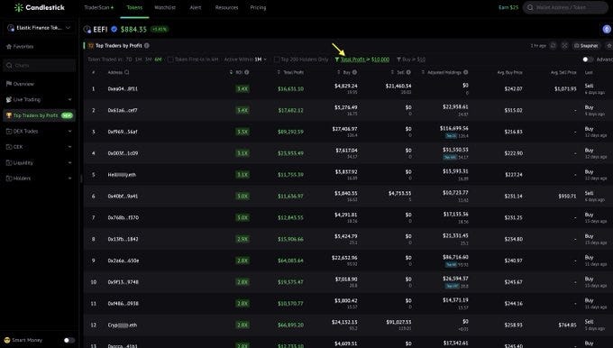Viewport: 613px width, 348px height.
Task: Open the Alert tab
Action: (196, 7)
